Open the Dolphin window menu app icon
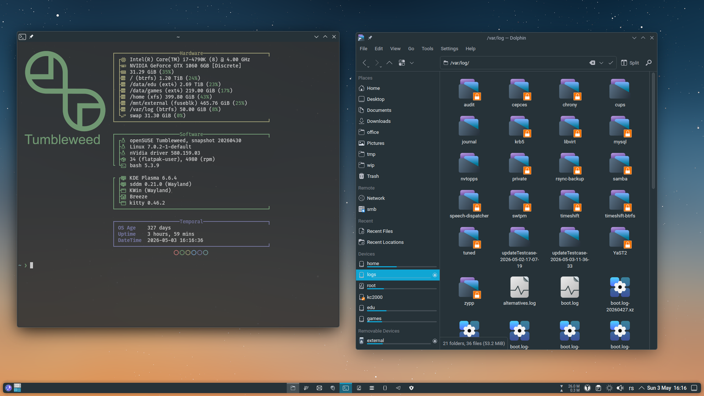The height and width of the screenshot is (396, 704). pyautogui.click(x=361, y=37)
